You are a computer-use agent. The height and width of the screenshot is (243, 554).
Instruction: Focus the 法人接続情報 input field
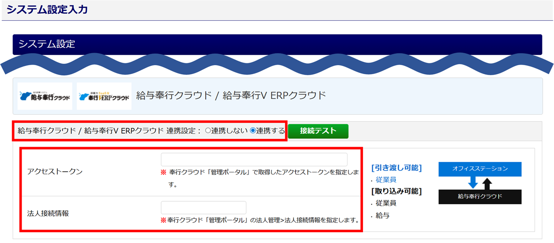[x=204, y=208]
